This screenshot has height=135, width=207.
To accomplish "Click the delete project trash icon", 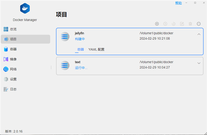I will [190, 24].
